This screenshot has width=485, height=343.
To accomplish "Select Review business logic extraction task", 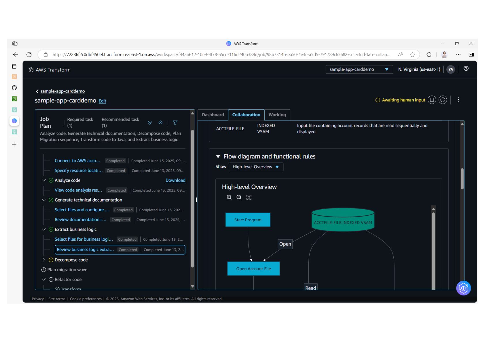I will 120,250.
